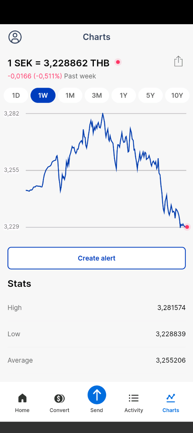Open the Activity list icon

(x=134, y=398)
